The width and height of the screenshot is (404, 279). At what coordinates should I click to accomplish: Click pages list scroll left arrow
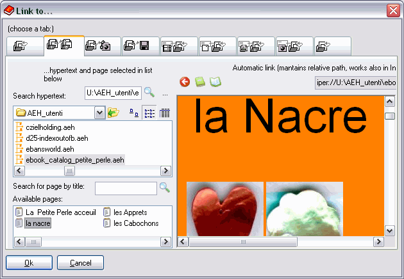coord(20,242)
